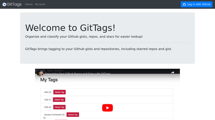Click the GitTags logo icon
Screen dimensions: 215x120
tap(4, 4)
